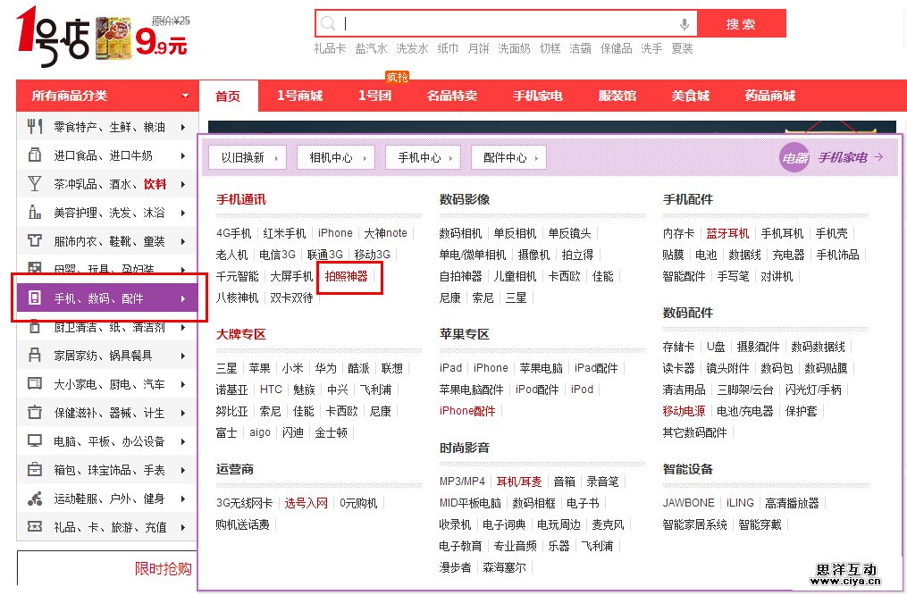This screenshot has width=907, height=595.
Task: Click the 洗面奶 hot search keyword
Action: (514, 48)
